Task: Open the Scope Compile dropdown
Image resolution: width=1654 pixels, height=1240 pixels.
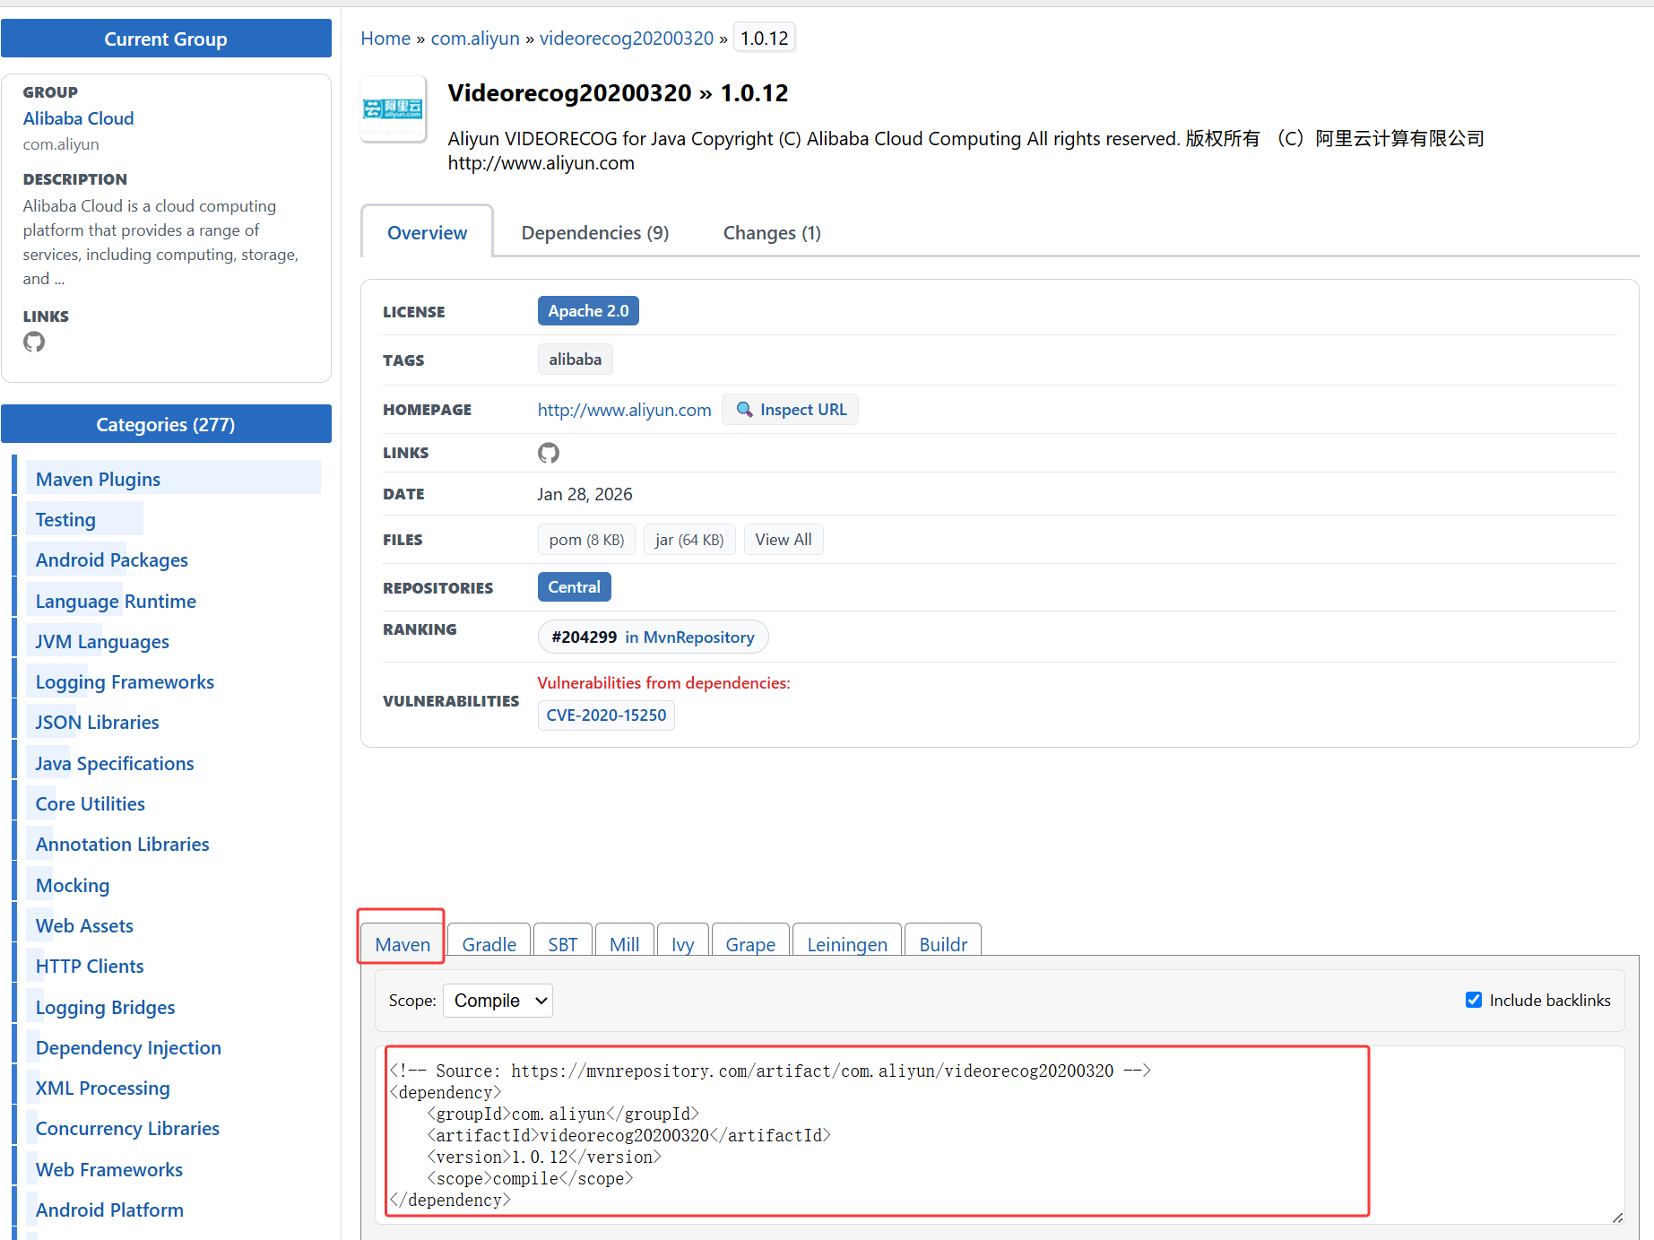Action: coord(498,1001)
